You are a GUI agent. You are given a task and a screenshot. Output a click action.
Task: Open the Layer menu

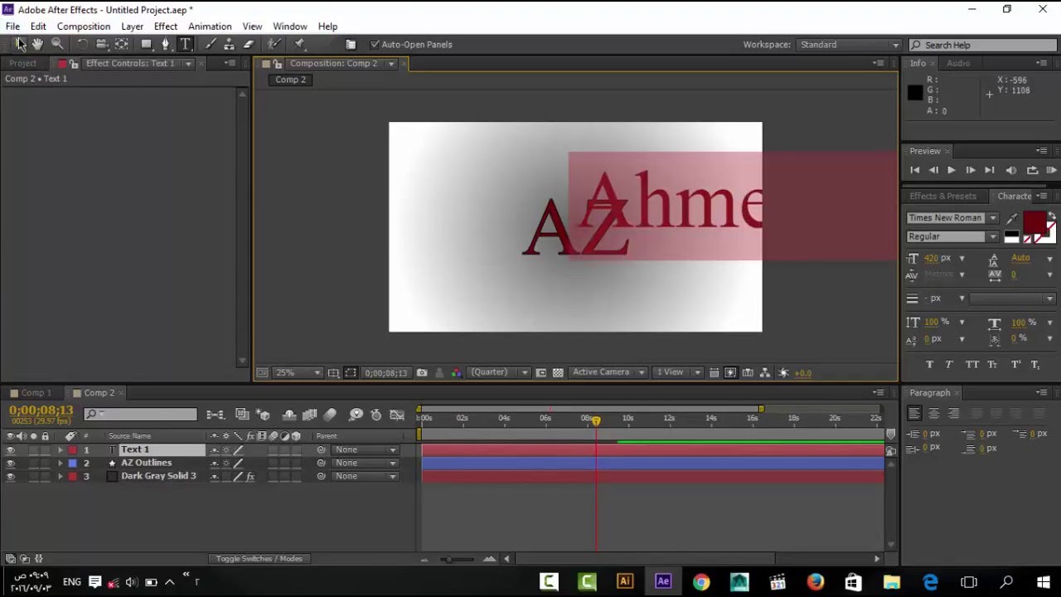pyautogui.click(x=132, y=27)
